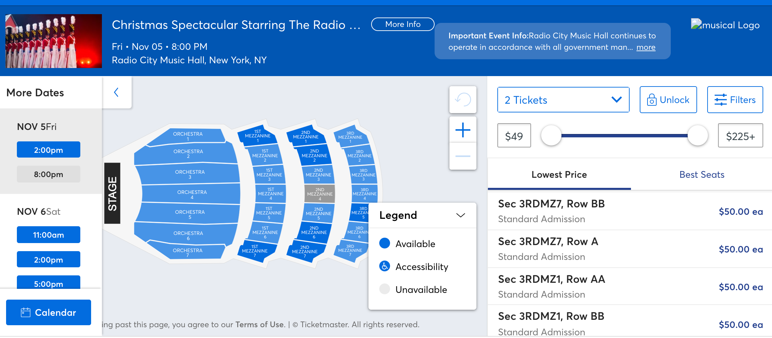This screenshot has height=338, width=772.
Task: Collapse the Legend panel
Action: coord(461,215)
